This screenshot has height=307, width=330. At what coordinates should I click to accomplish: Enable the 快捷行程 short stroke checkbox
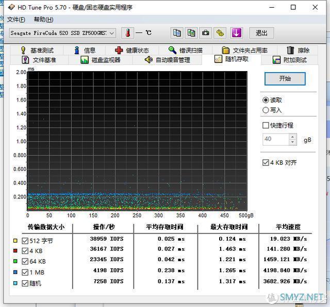266,125
